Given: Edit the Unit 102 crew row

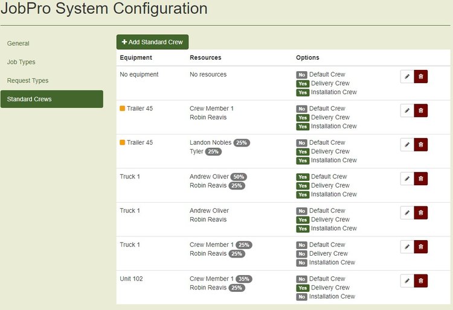Looking at the screenshot, I should (x=407, y=280).
